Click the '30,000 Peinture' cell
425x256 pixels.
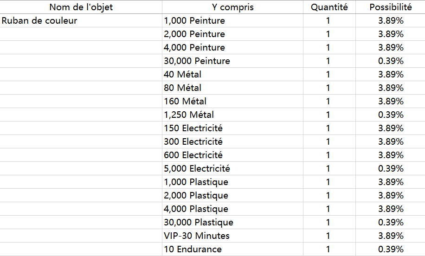click(232, 61)
